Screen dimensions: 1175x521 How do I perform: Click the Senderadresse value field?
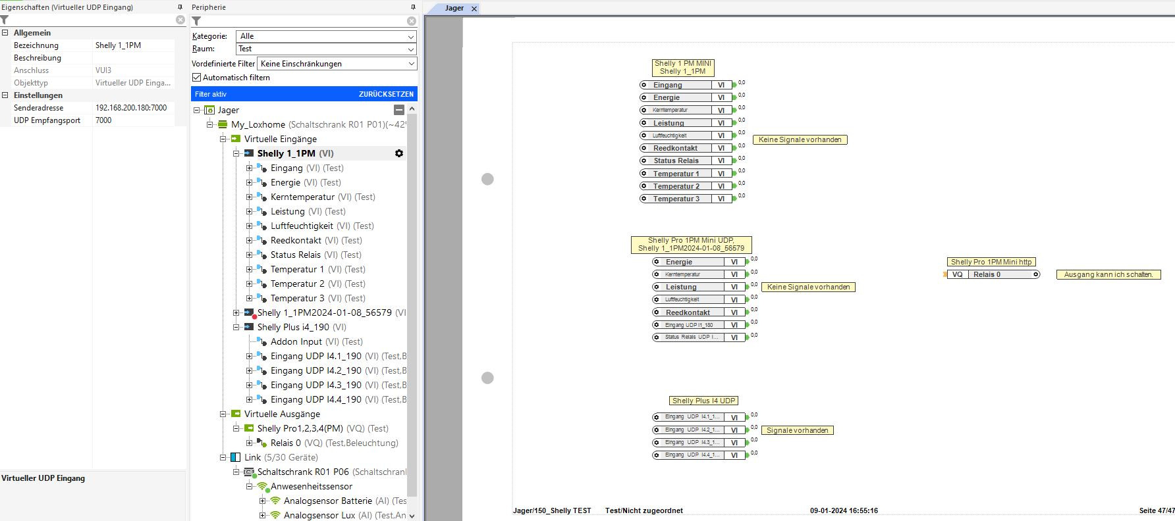(134, 108)
